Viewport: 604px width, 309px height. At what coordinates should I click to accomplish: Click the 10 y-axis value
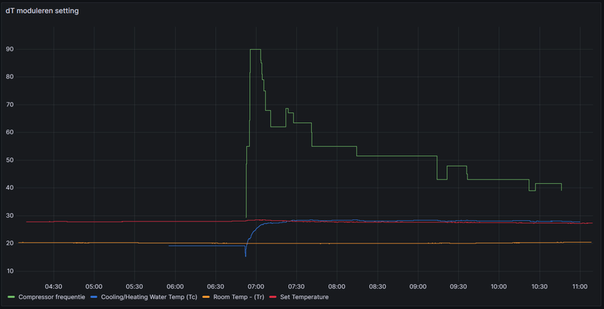click(10, 271)
